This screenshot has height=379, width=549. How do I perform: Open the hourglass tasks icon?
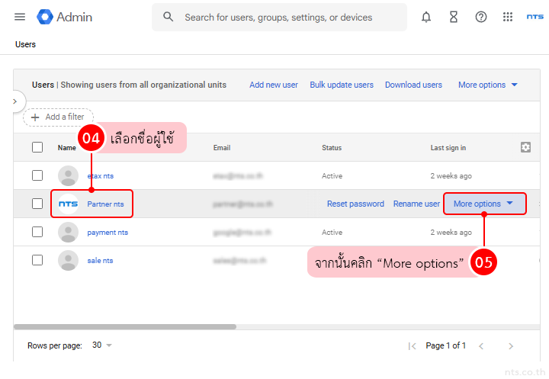click(x=454, y=17)
